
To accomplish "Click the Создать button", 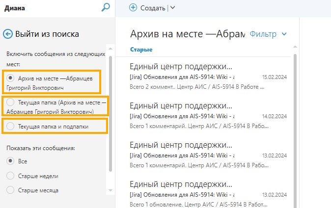I will 152,7.
